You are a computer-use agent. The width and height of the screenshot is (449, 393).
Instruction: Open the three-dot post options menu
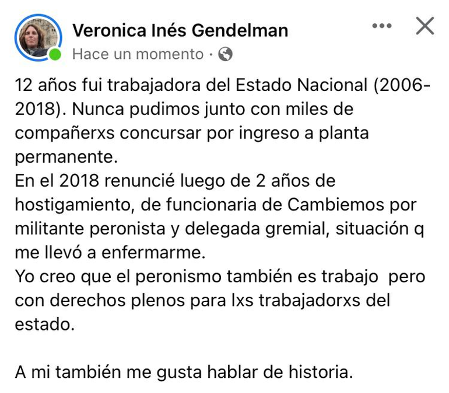[x=382, y=26]
